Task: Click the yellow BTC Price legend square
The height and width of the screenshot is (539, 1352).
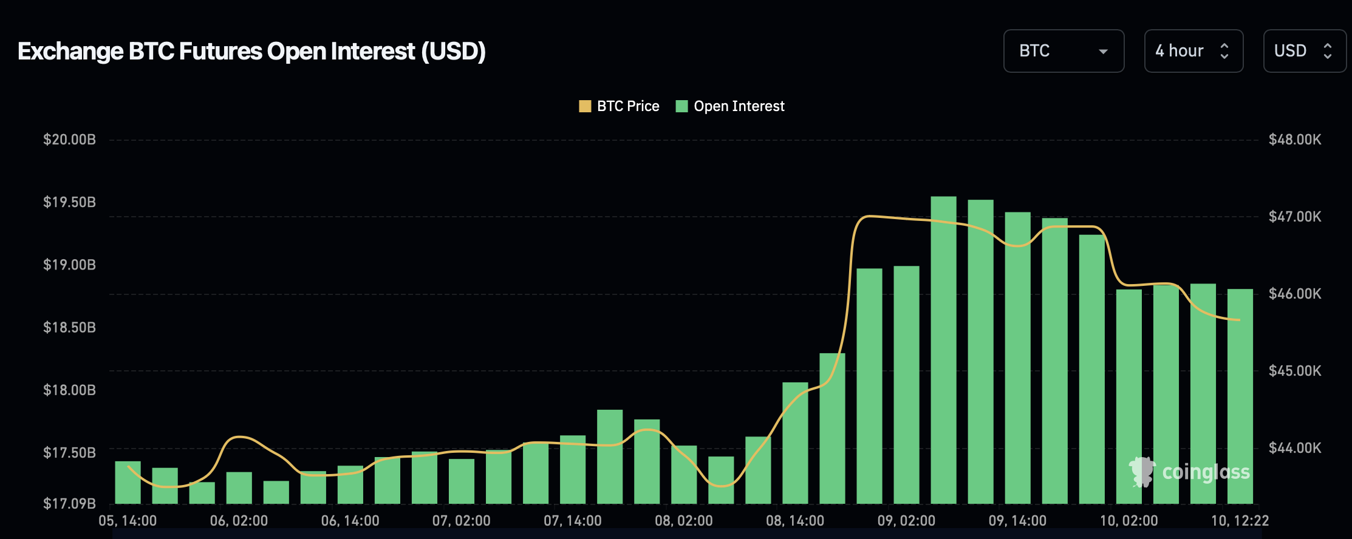Action: tap(585, 106)
